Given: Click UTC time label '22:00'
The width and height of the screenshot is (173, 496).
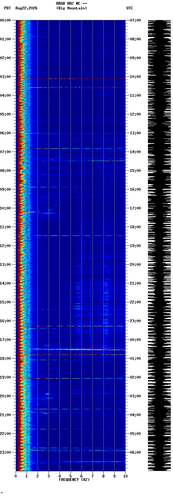Looking at the screenshot, I should 135,302.
